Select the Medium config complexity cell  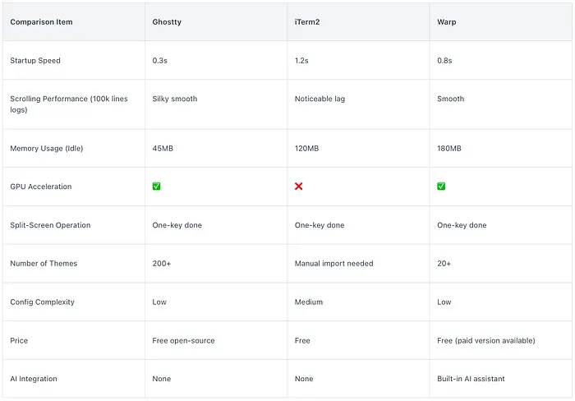coord(310,302)
